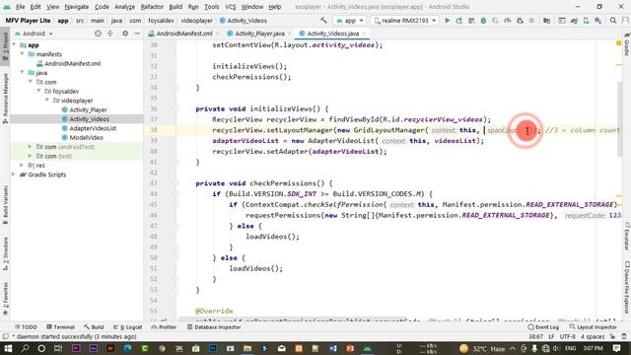
Task: Click the yellow warning indicator in gutter
Action: [x=619, y=43]
